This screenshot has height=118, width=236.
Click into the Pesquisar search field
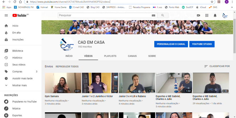(104, 15)
